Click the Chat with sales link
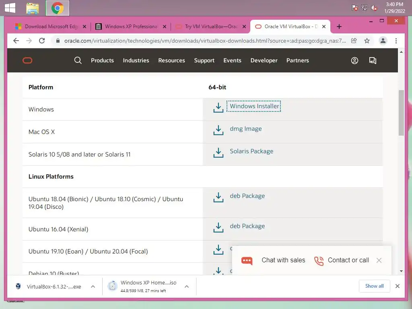412x309 pixels. click(283, 260)
